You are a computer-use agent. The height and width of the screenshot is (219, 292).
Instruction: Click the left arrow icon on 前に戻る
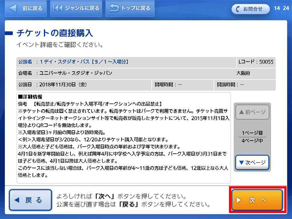(x=13, y=8)
